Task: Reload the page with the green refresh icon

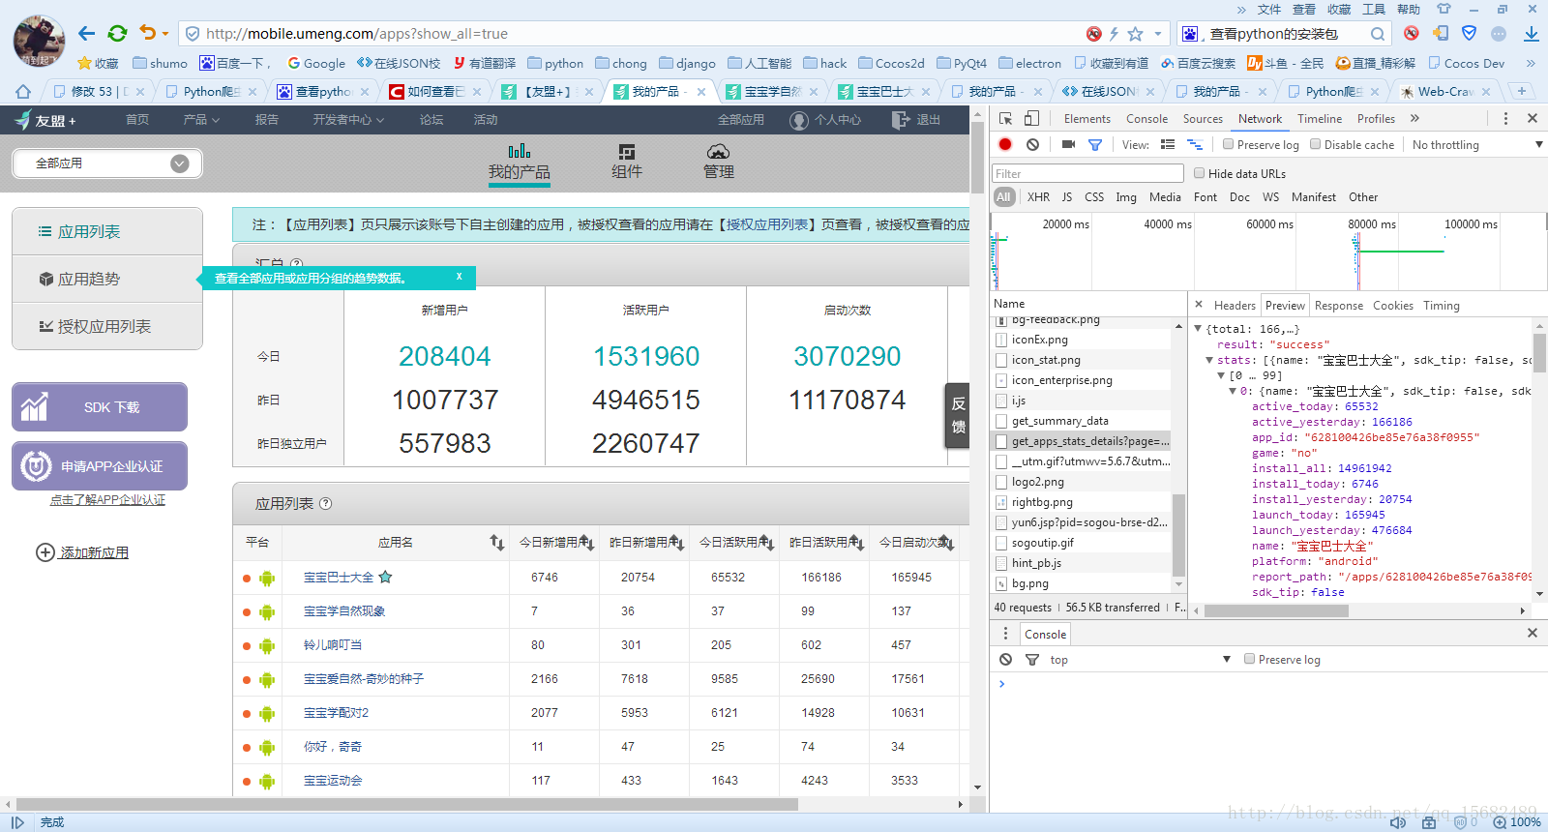Action: [117, 34]
